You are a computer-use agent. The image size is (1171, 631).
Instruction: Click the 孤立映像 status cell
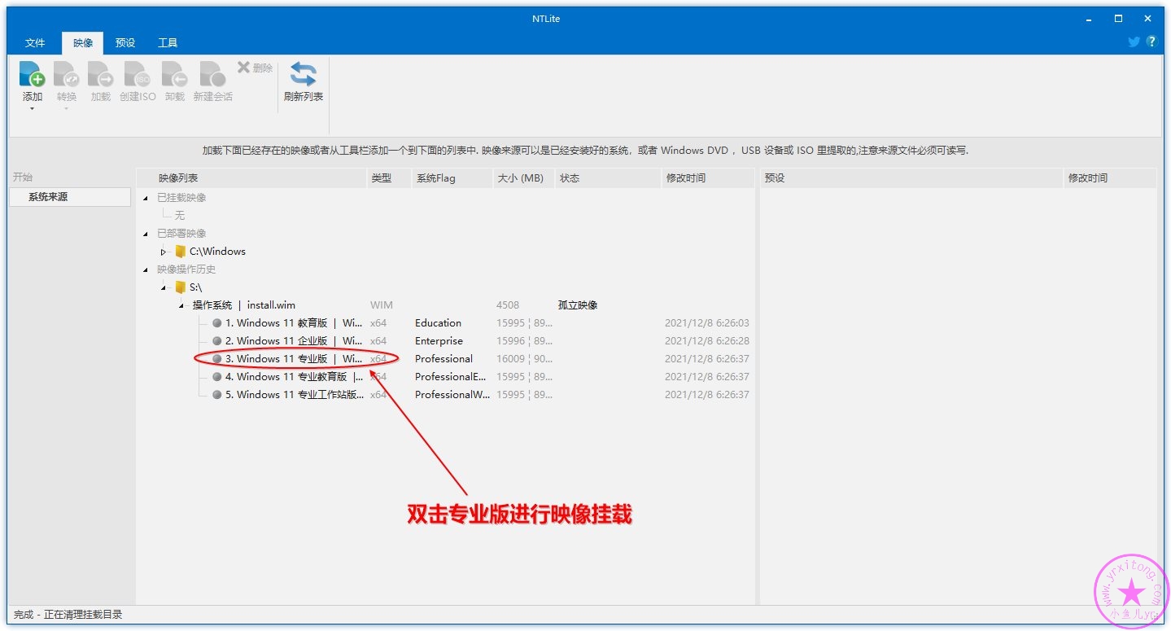pos(578,305)
